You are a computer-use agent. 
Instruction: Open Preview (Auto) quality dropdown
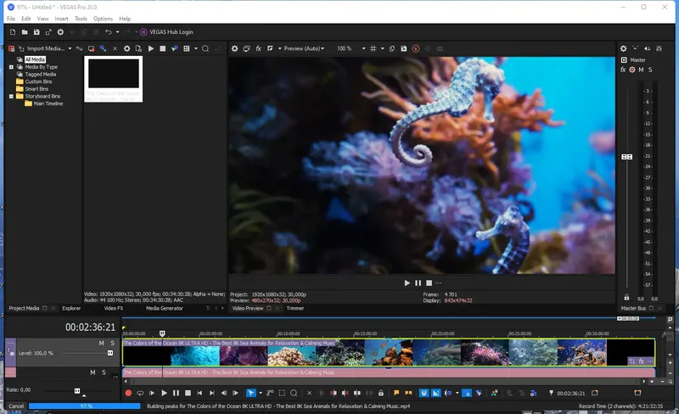coord(301,48)
